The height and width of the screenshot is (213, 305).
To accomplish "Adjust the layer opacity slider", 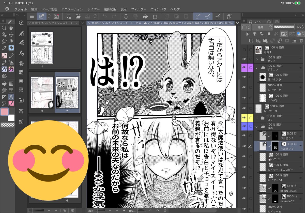I will tap(284, 27).
